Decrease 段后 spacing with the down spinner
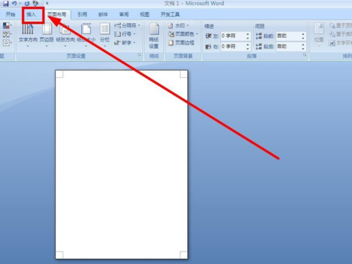The image size is (352, 264). (x=303, y=49)
